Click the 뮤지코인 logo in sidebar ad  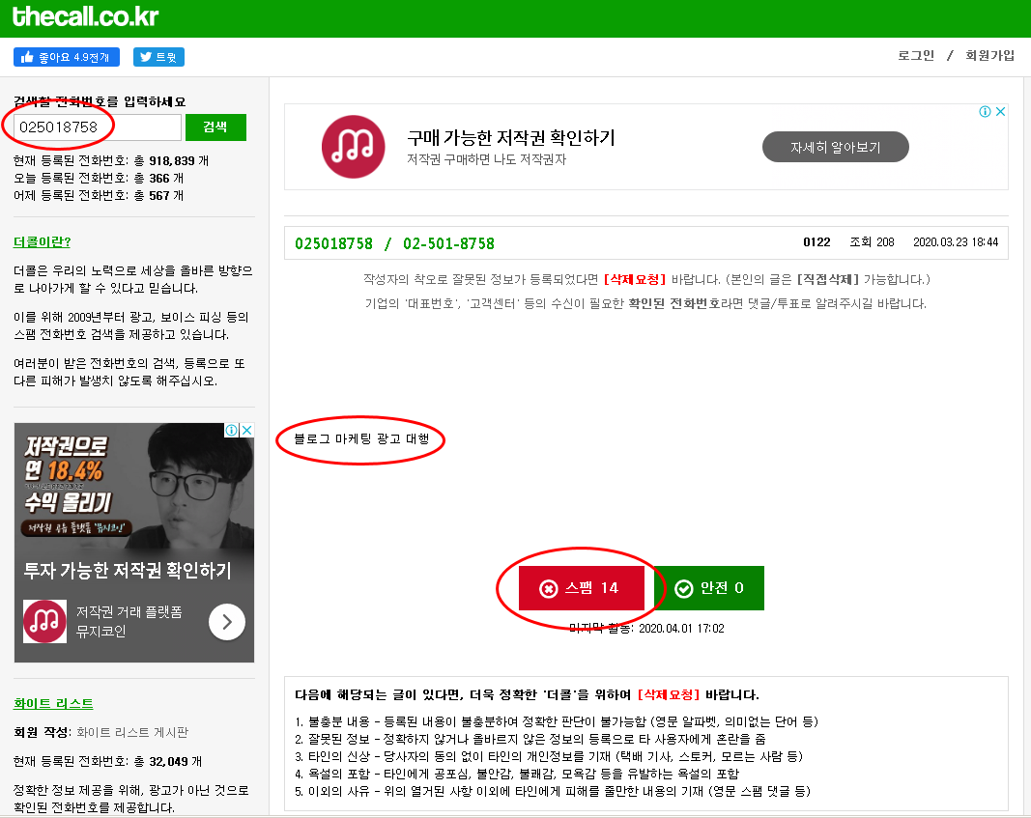coord(44,622)
